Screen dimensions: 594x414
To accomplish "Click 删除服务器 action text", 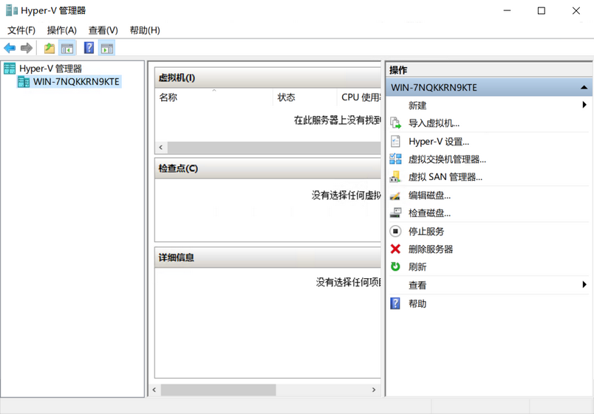I will pyautogui.click(x=431, y=249).
